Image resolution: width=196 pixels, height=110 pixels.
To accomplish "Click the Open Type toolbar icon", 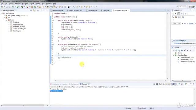I will 40,7.
